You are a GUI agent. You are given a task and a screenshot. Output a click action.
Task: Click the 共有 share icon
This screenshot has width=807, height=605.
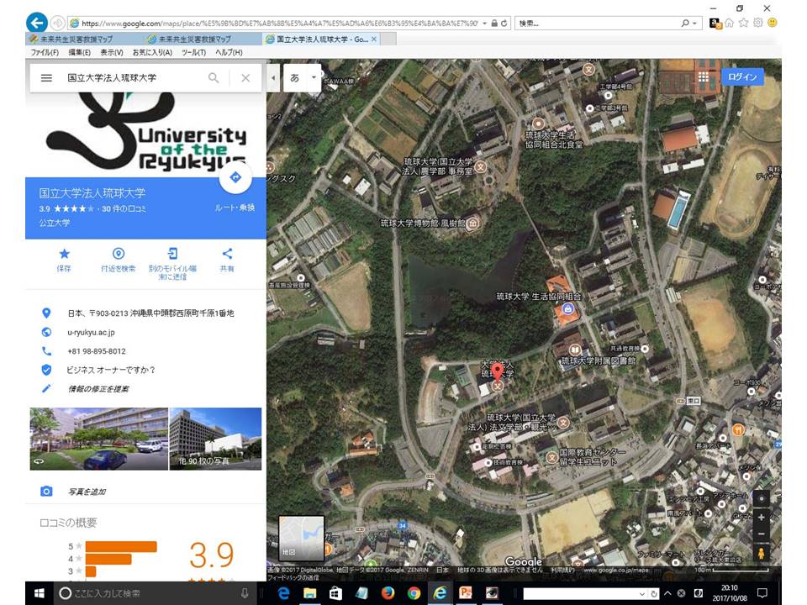coord(227,254)
